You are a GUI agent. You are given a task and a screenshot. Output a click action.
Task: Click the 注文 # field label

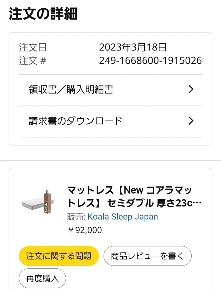(x=32, y=61)
